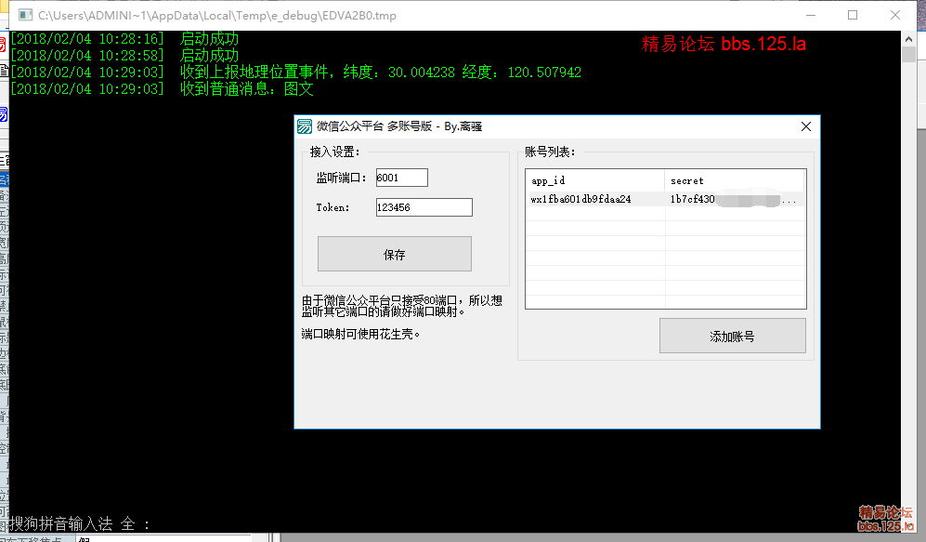The image size is (926, 542).
Task: Click the 添加账号 add account button
Action: click(x=732, y=336)
